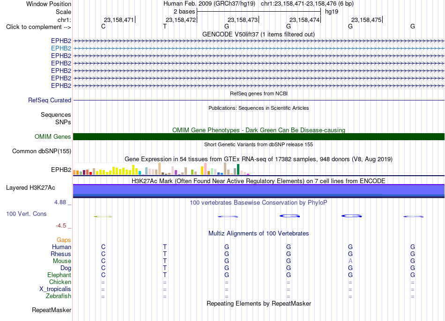
Task: Click position label 23,158,474
Action: 304,20
